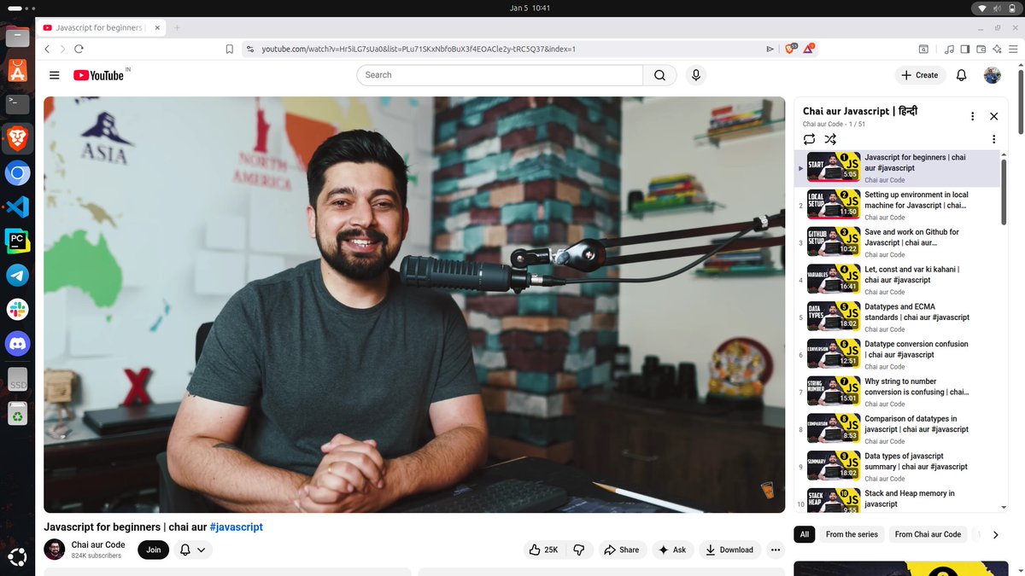The image size is (1025, 576).
Task: Select the From the series chip
Action: (852, 534)
